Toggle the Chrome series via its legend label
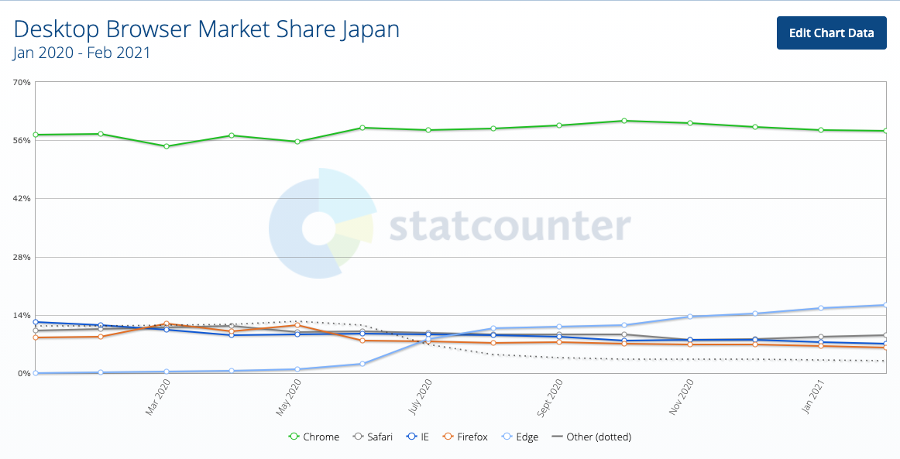The width and height of the screenshot is (900, 459). tap(321, 437)
